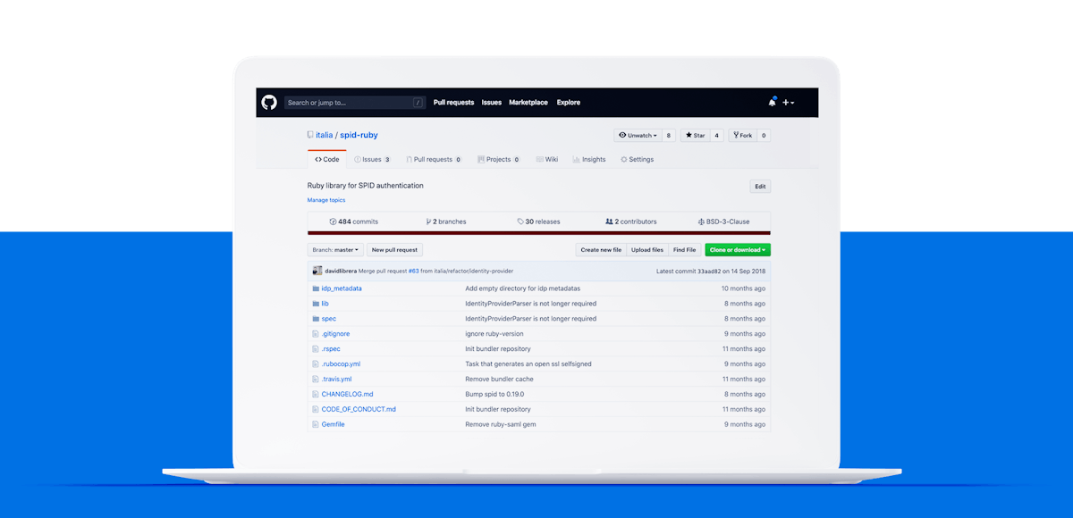View the 30 releases

[539, 221]
